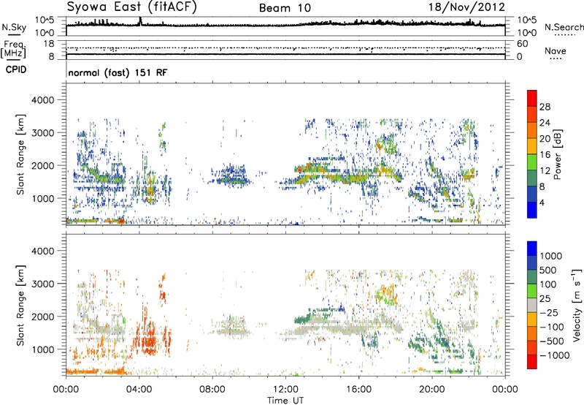The height and width of the screenshot is (405, 584).
Task: Click the '60' tick on Nave axis
Action: coord(523,44)
